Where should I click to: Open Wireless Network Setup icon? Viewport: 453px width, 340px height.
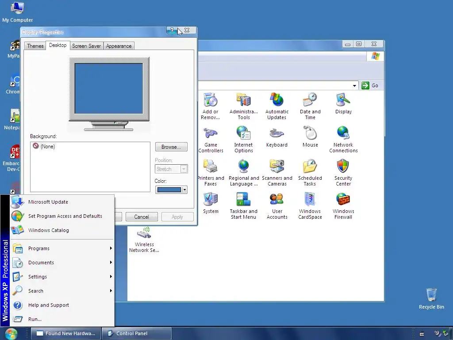point(144,240)
